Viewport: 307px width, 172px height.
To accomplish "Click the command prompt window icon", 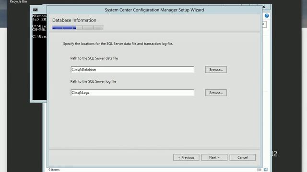I will (x=35, y=10).
